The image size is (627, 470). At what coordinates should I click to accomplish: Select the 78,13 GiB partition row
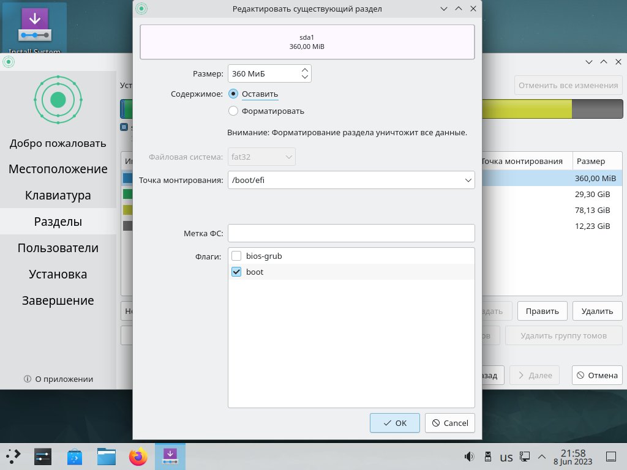552,211
